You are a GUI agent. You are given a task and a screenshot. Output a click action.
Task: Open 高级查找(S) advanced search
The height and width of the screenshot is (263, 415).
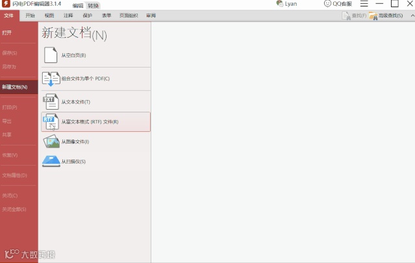coord(386,16)
